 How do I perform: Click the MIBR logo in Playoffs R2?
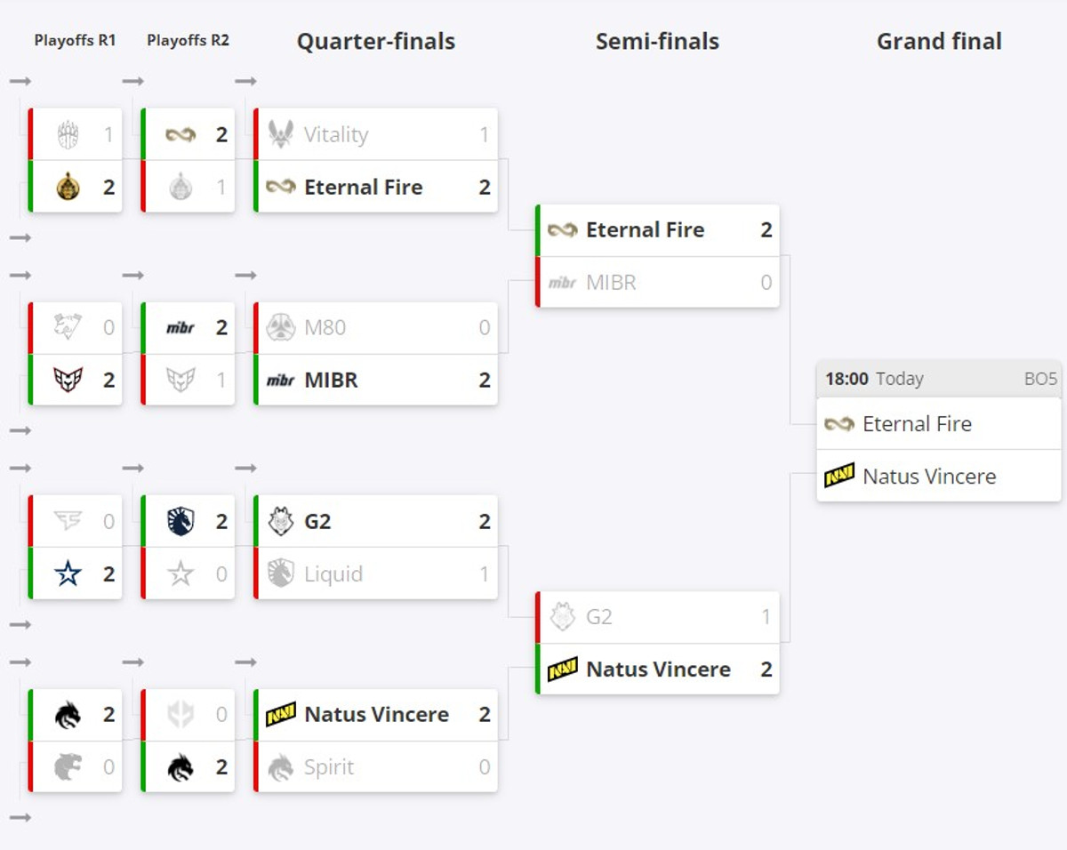coord(181,328)
